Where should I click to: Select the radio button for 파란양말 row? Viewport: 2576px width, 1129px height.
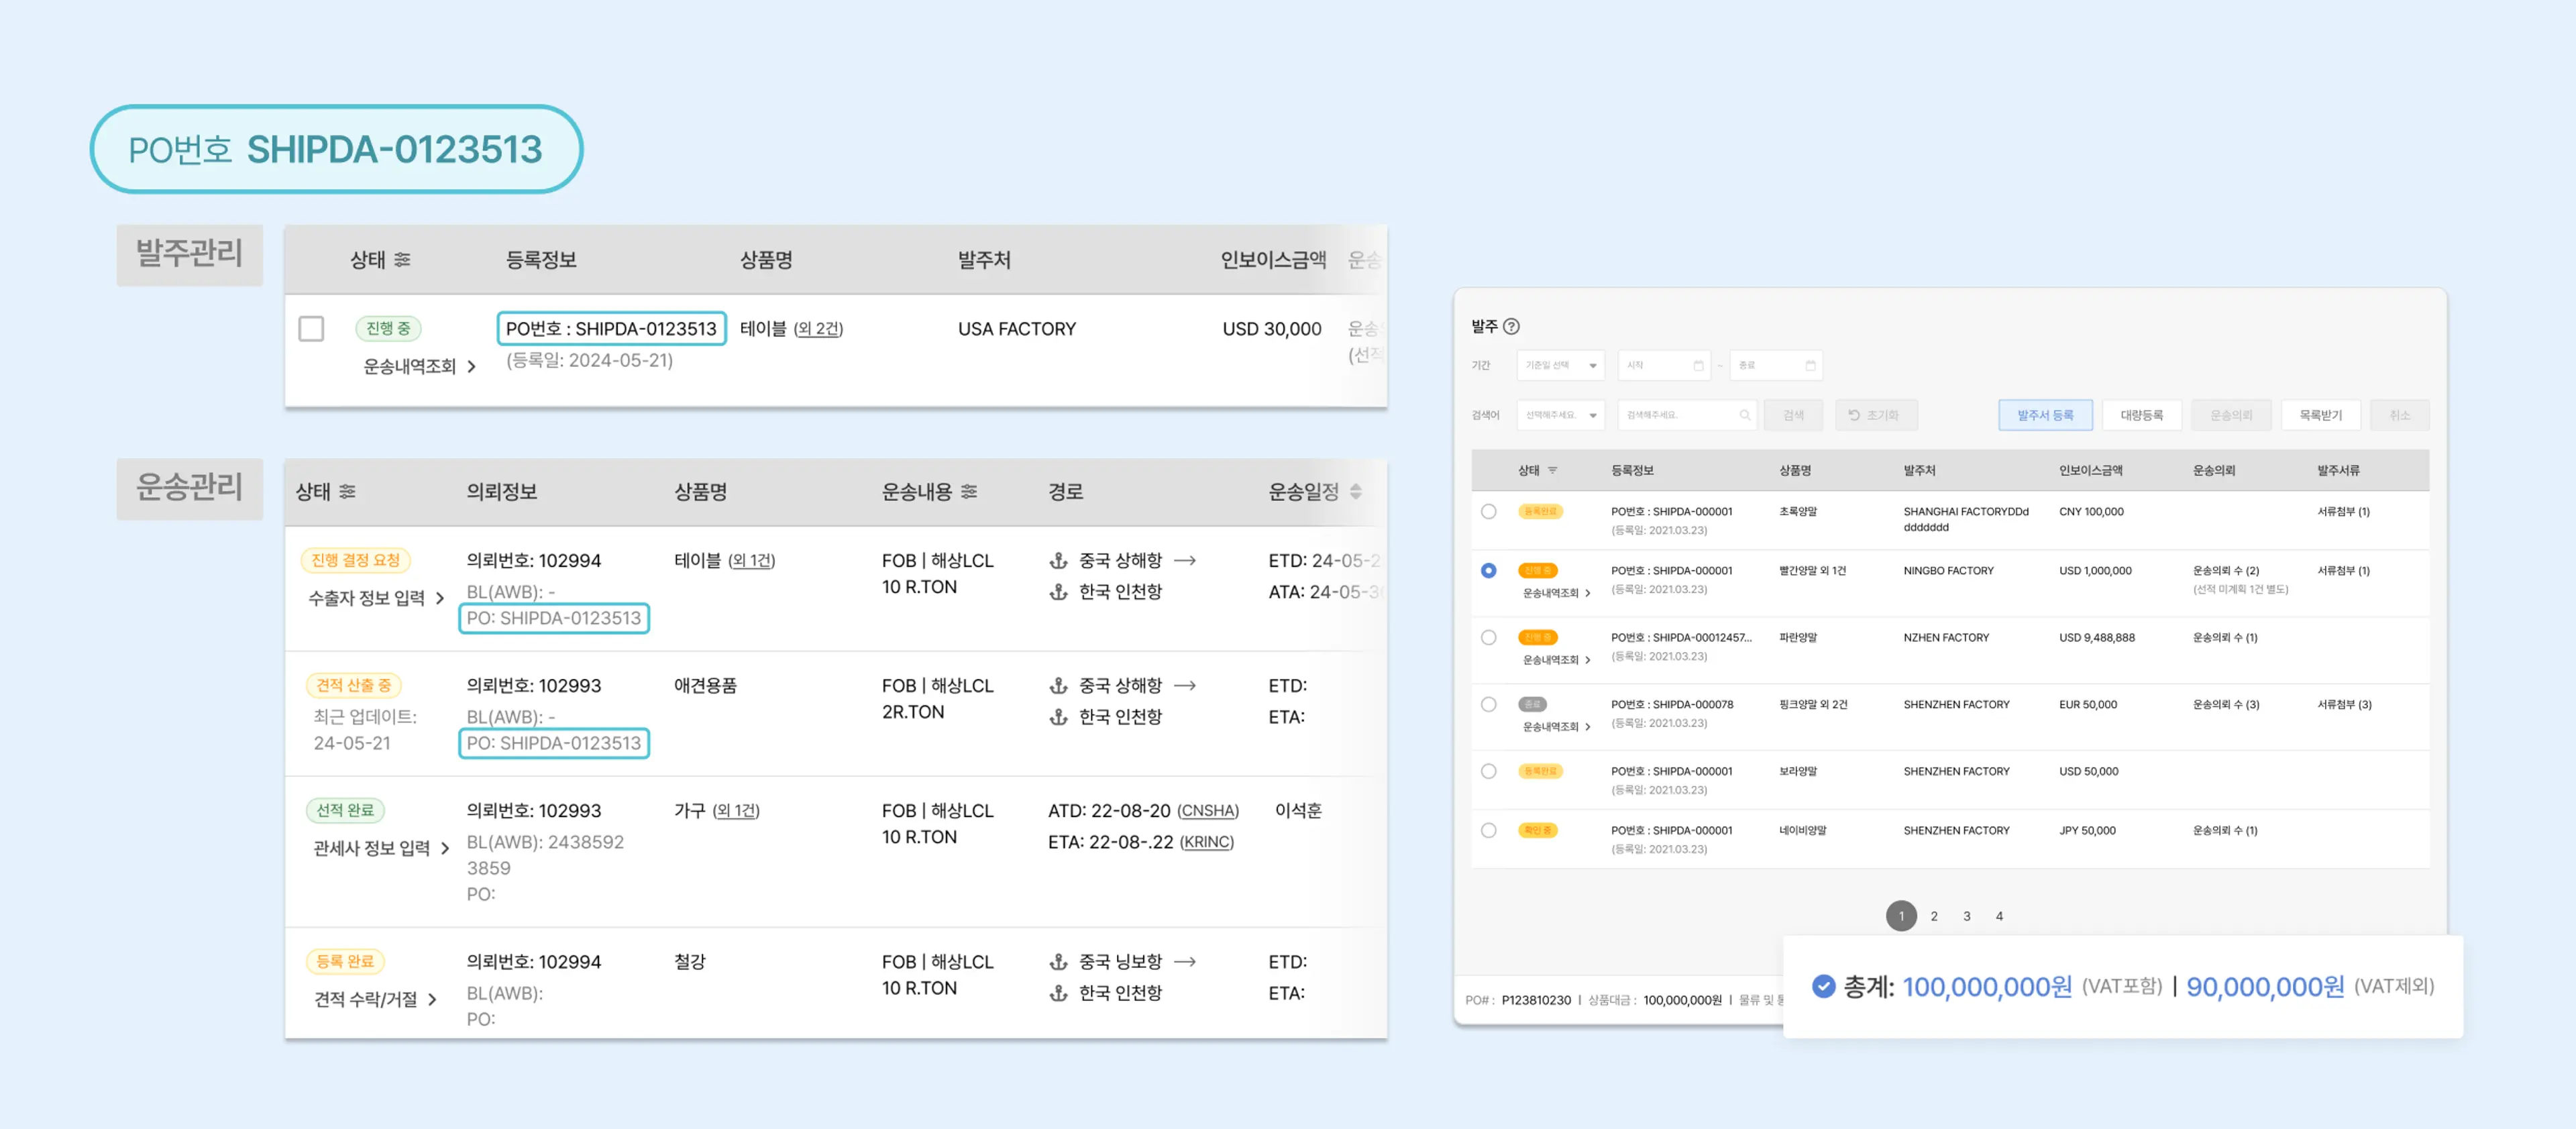pos(1488,637)
